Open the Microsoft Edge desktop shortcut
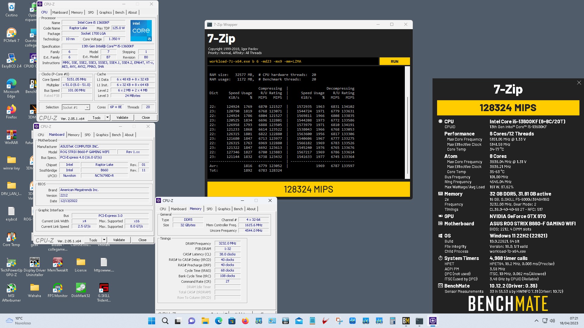584x328 pixels. tap(11, 88)
